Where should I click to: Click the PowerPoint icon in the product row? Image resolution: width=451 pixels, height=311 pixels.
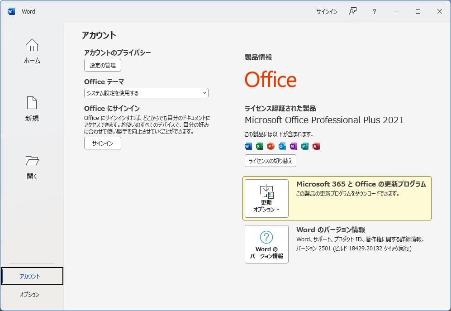point(270,146)
